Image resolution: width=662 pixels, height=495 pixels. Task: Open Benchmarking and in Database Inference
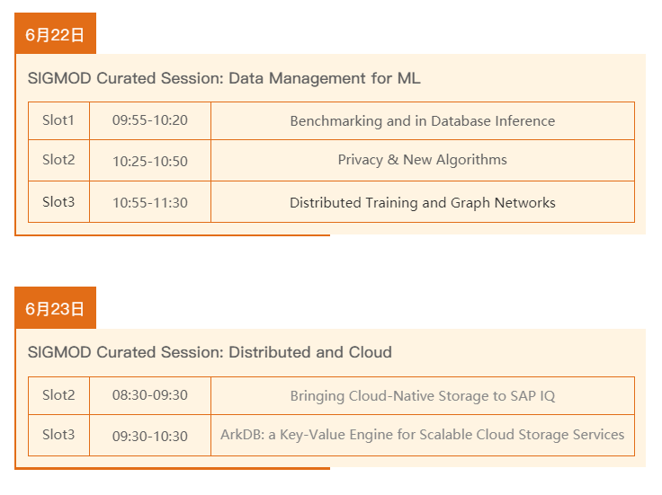click(x=423, y=120)
